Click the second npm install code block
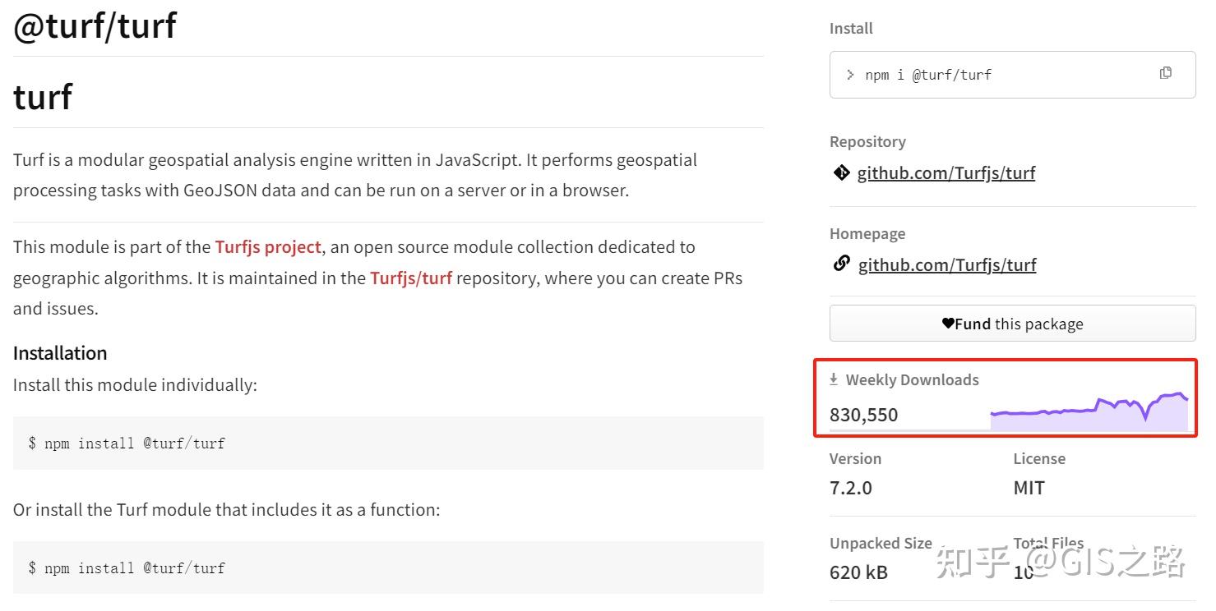The image size is (1216, 611). (x=388, y=568)
